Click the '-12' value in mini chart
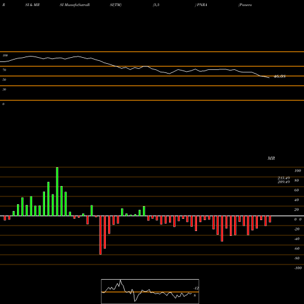The height and width of the screenshot is (304, 304). (x=196, y=288)
